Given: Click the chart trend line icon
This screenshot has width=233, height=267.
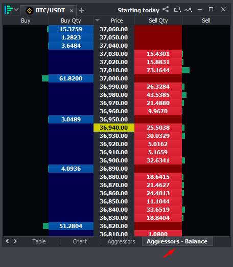Looking at the screenshot, I should [x=188, y=10].
